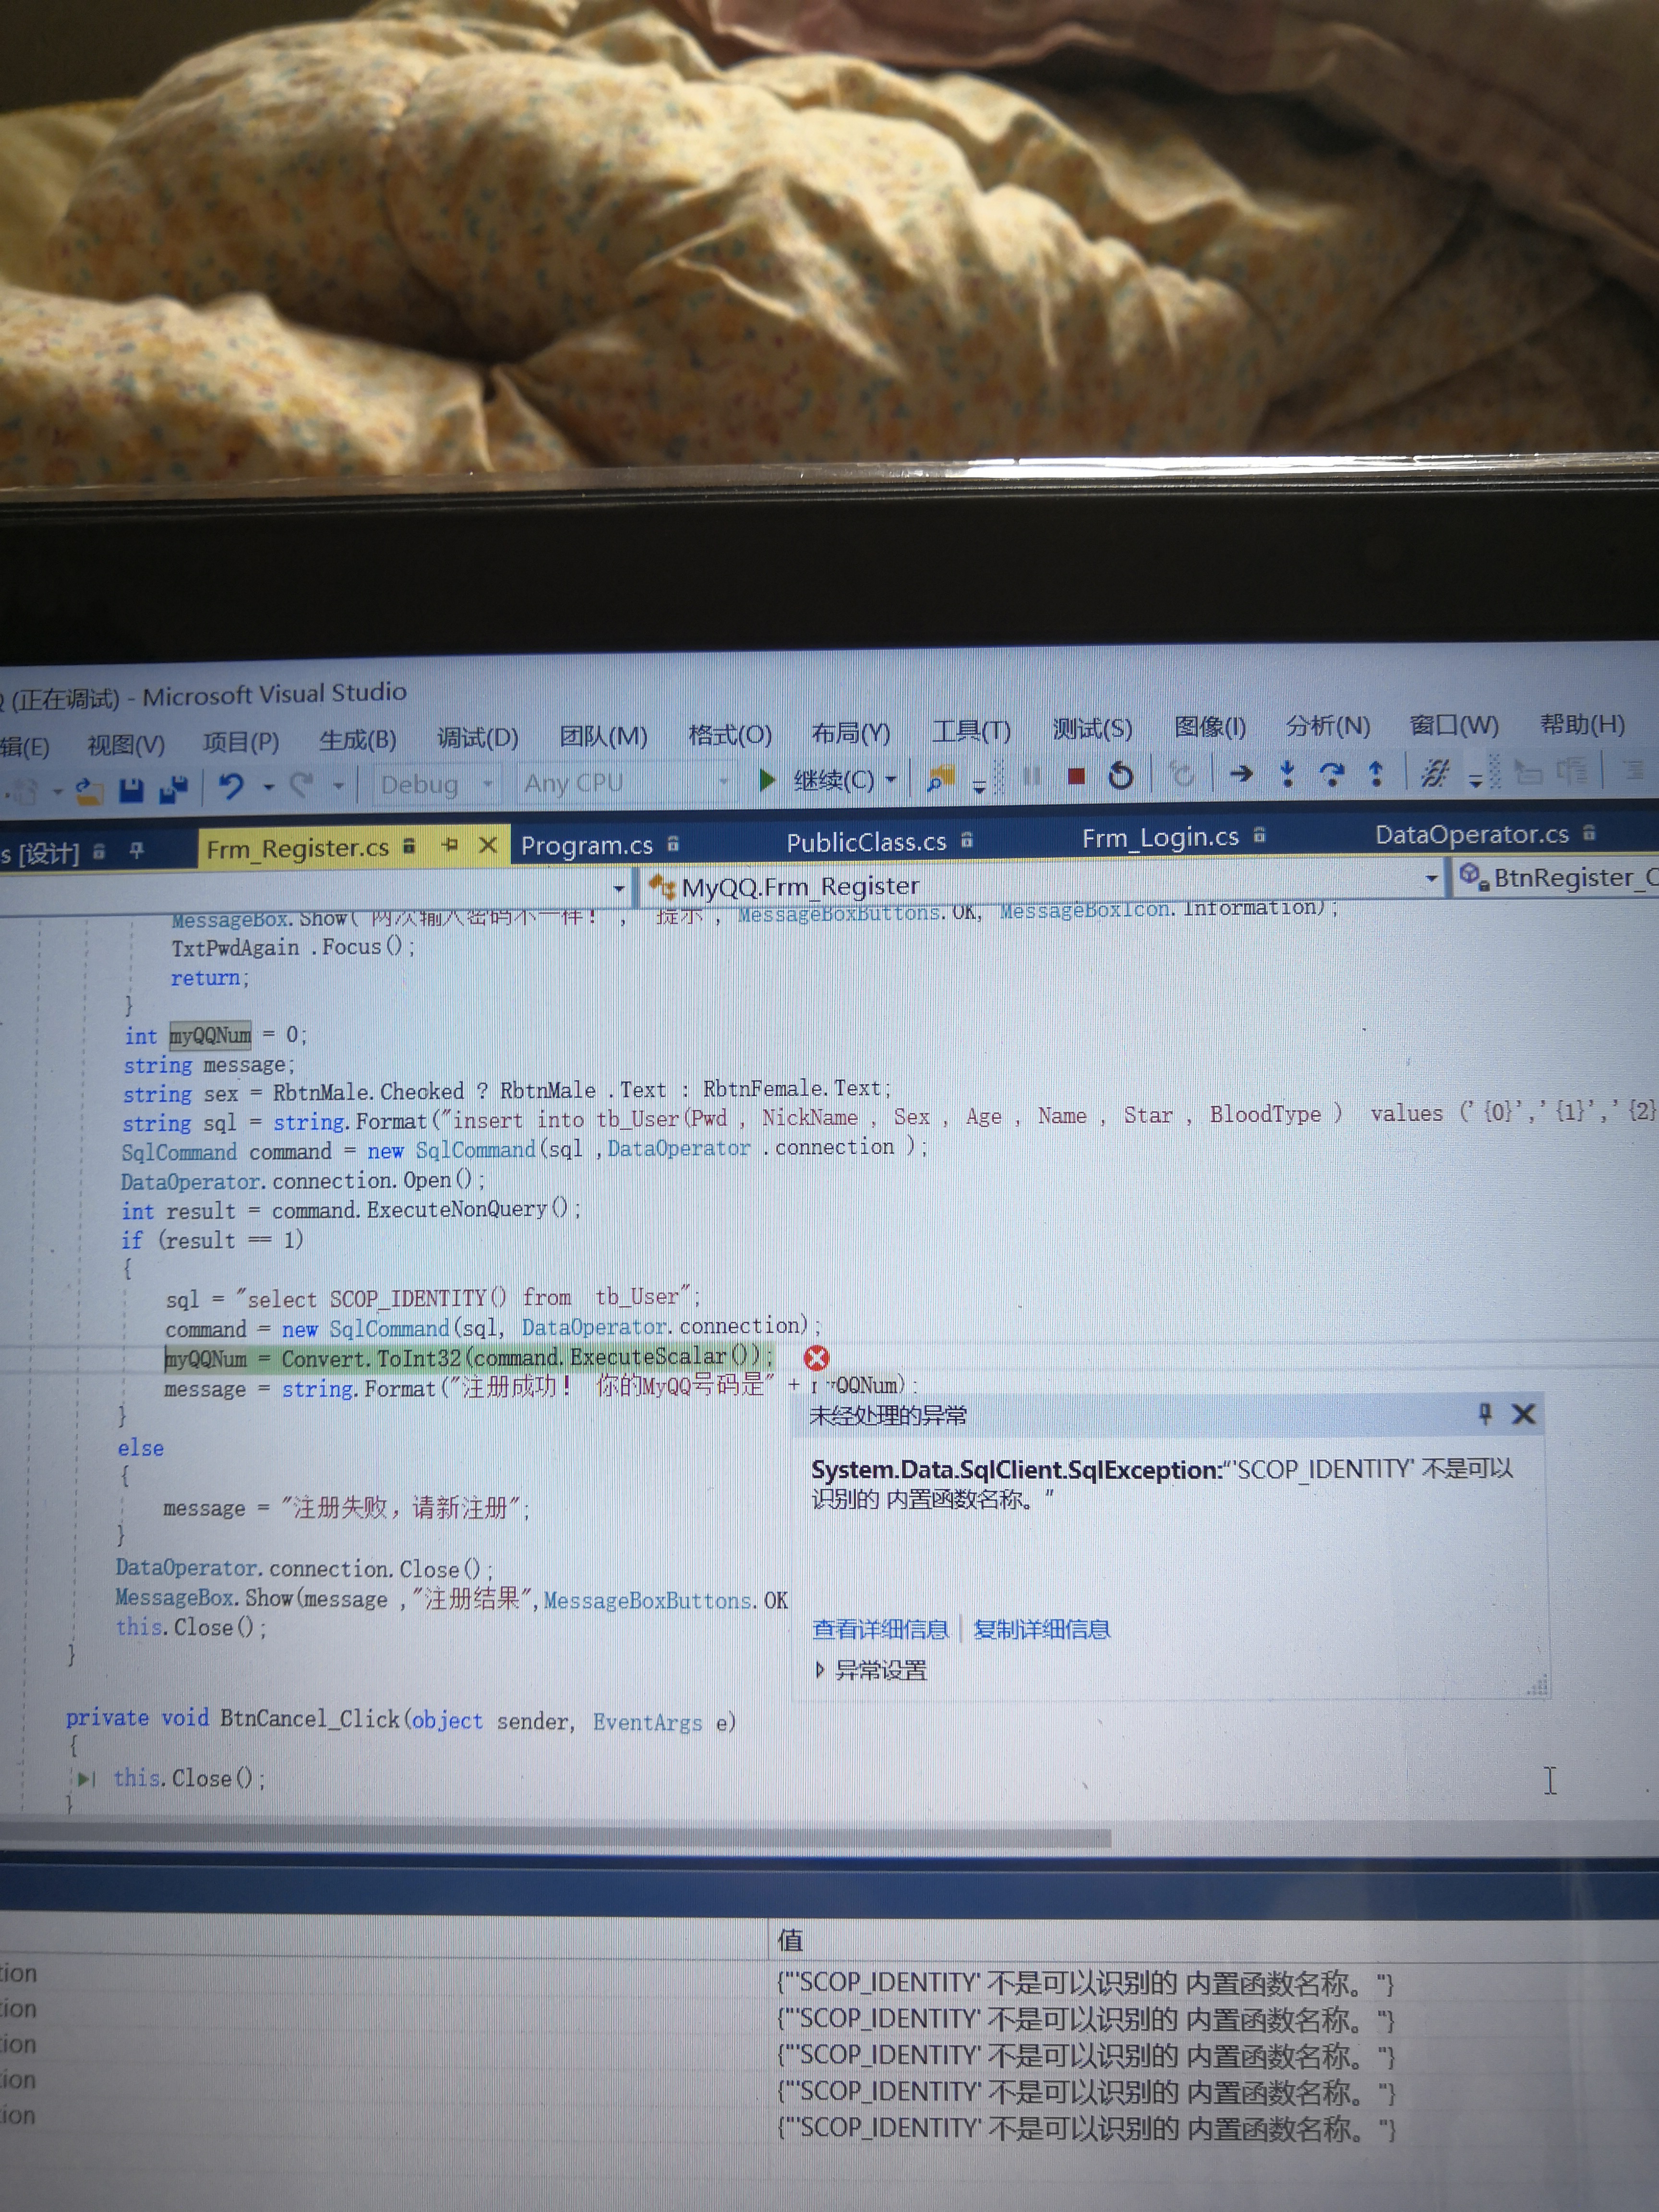Screen dimensions: 1659x2212
Task: Stop debugging with red square icon
Action: pos(1076,776)
